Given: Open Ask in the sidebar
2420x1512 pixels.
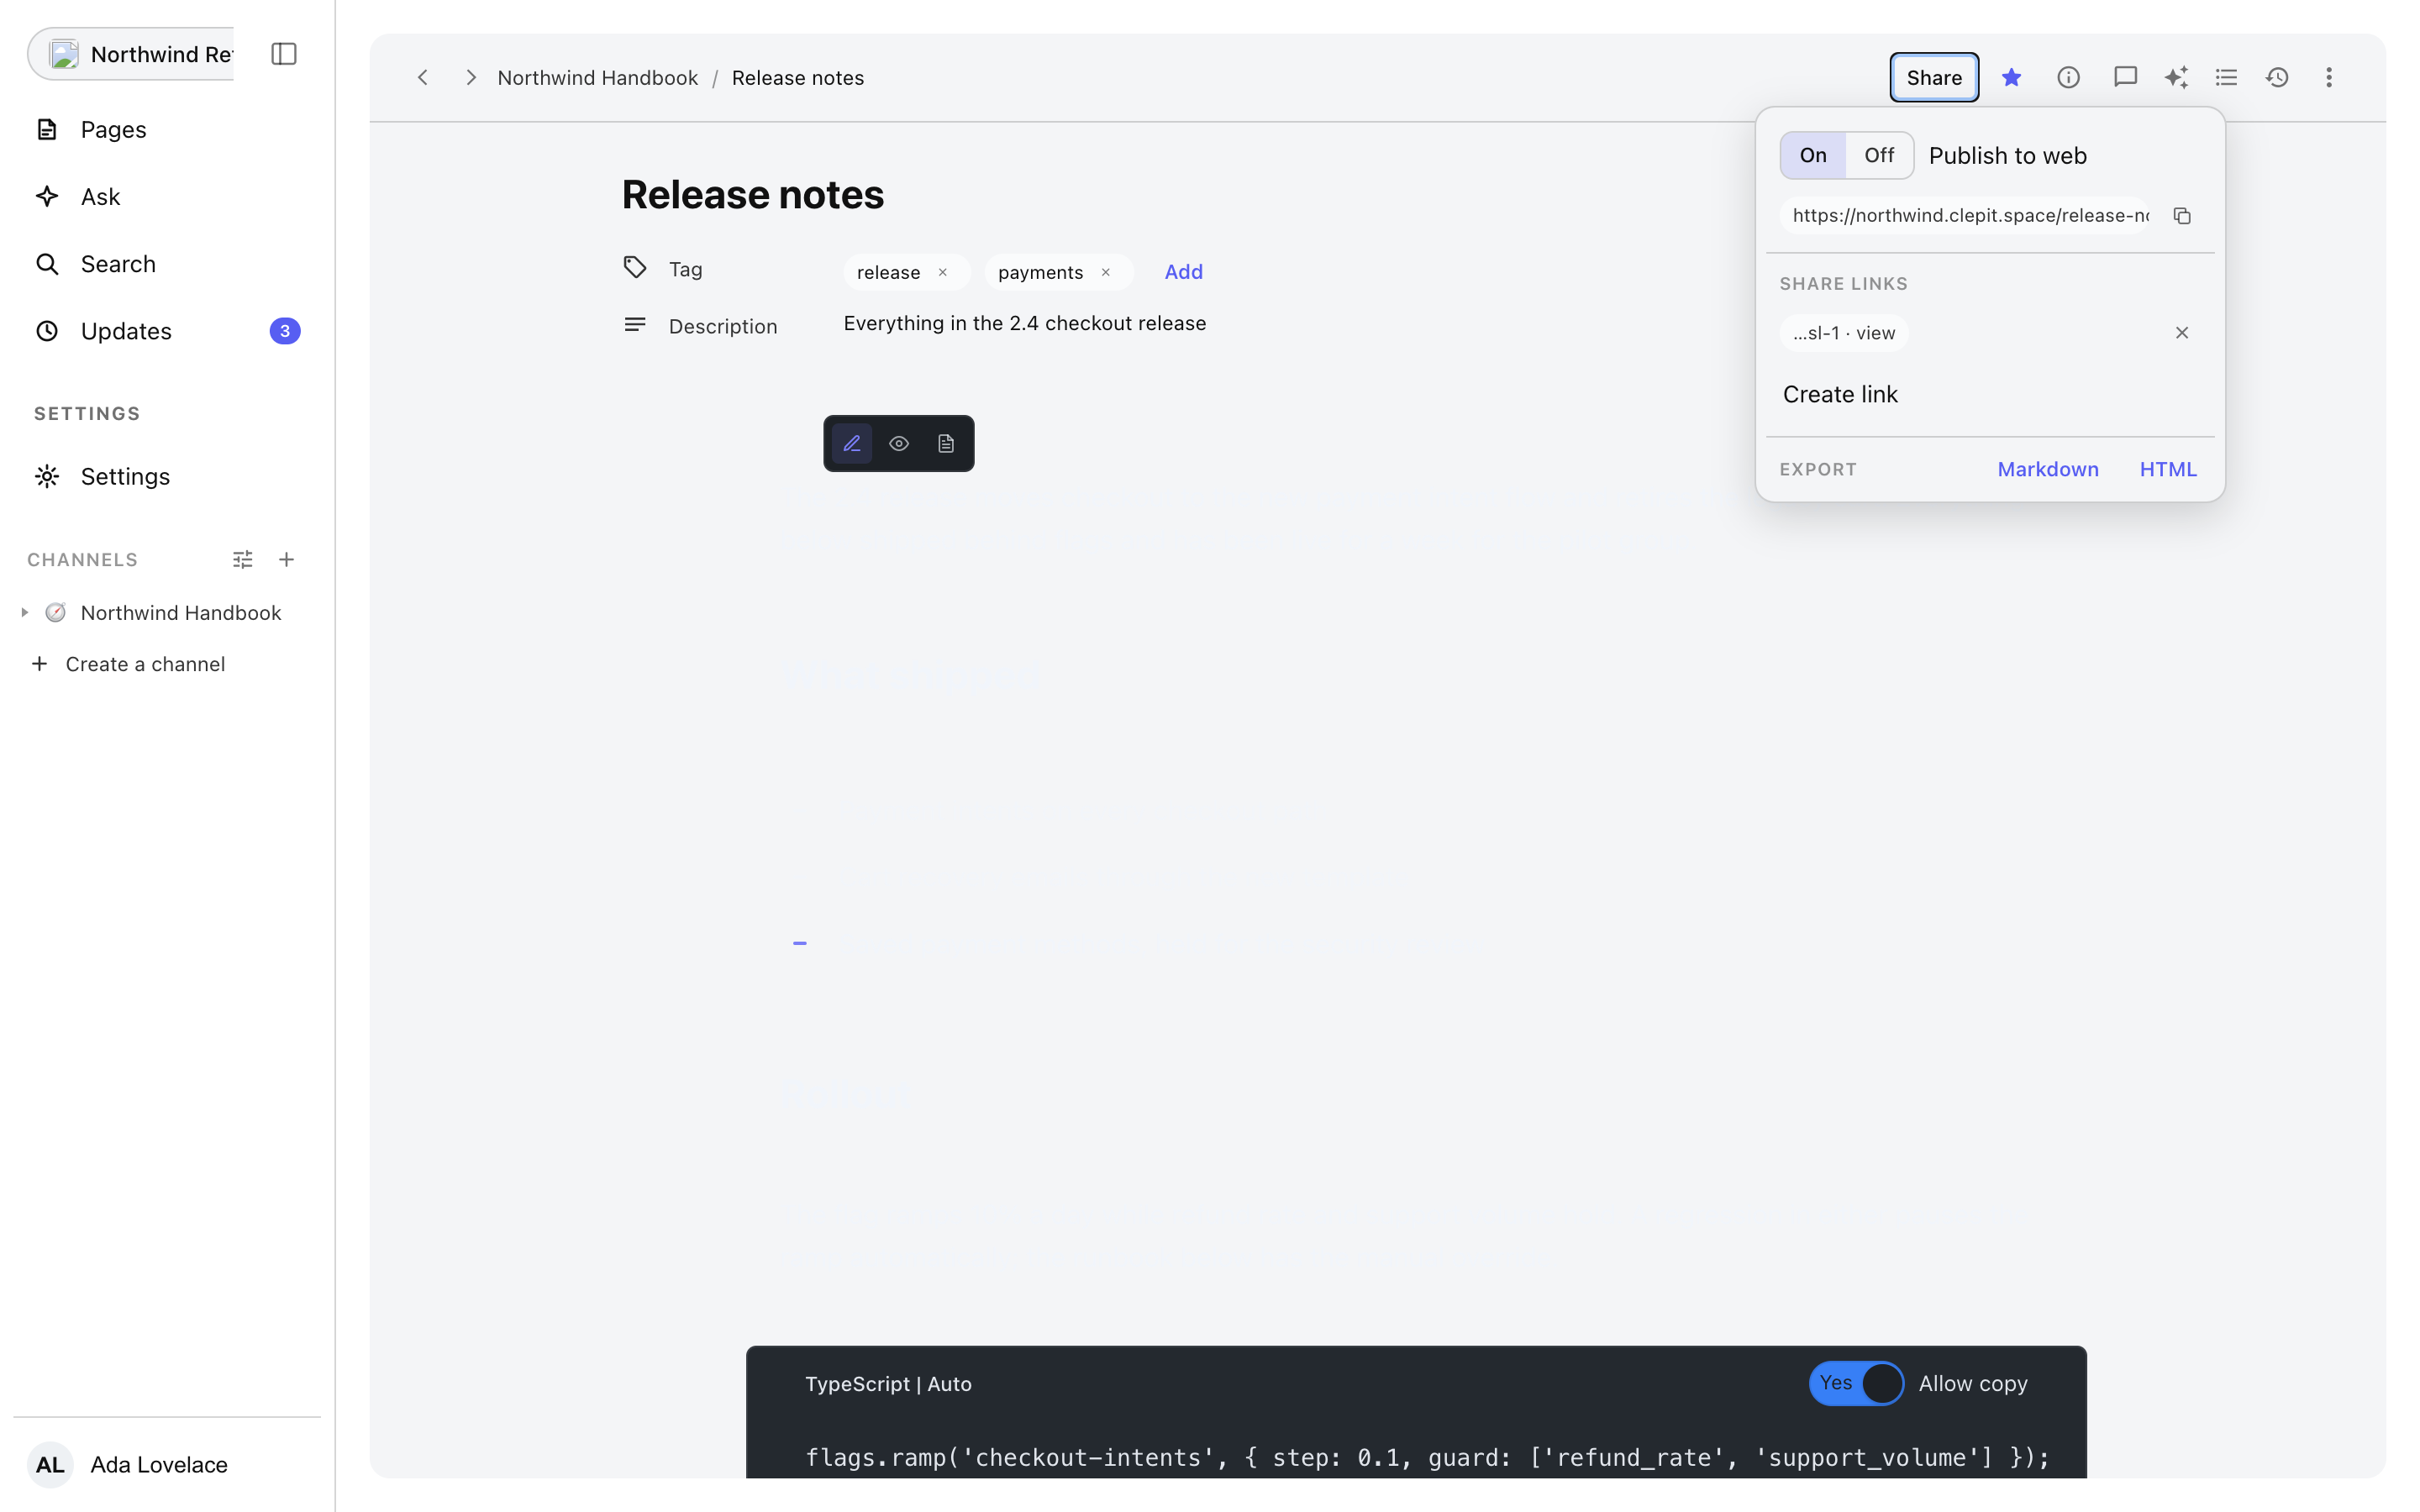Looking at the screenshot, I should click(167, 196).
